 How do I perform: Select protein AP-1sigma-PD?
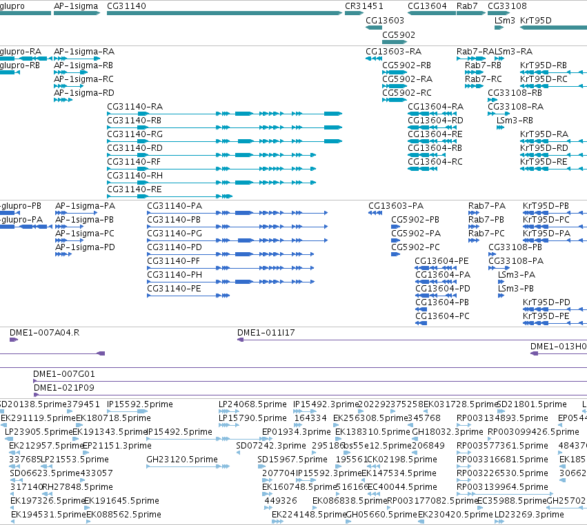tap(63, 254)
